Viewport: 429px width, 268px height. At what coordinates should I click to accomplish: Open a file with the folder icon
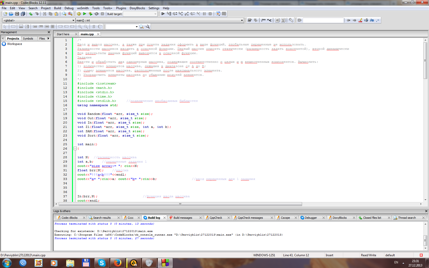(x=11, y=14)
